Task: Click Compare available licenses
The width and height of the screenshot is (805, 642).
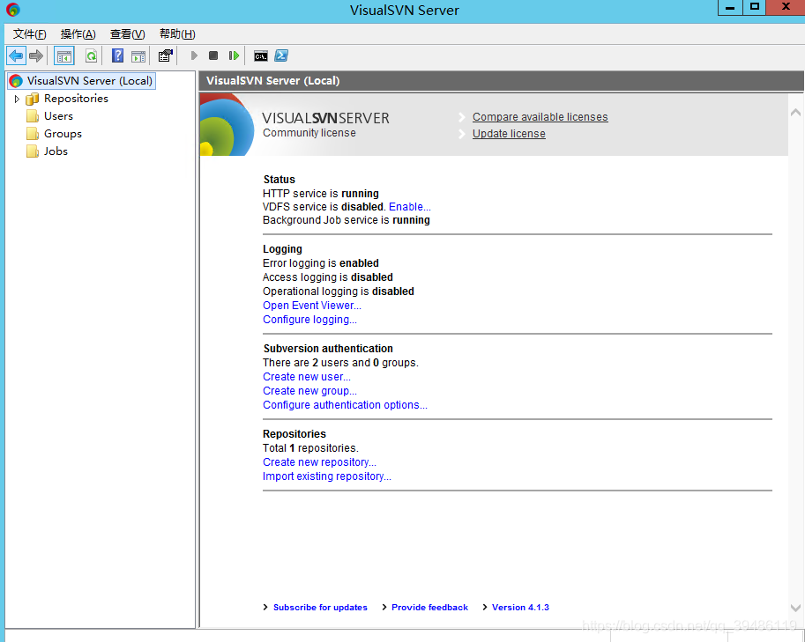Action: coord(540,116)
